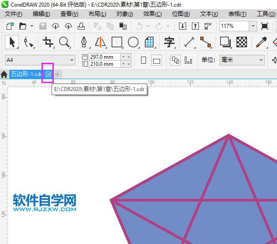
Task: Open the 效果(C) menu
Action: [x=153, y=14]
